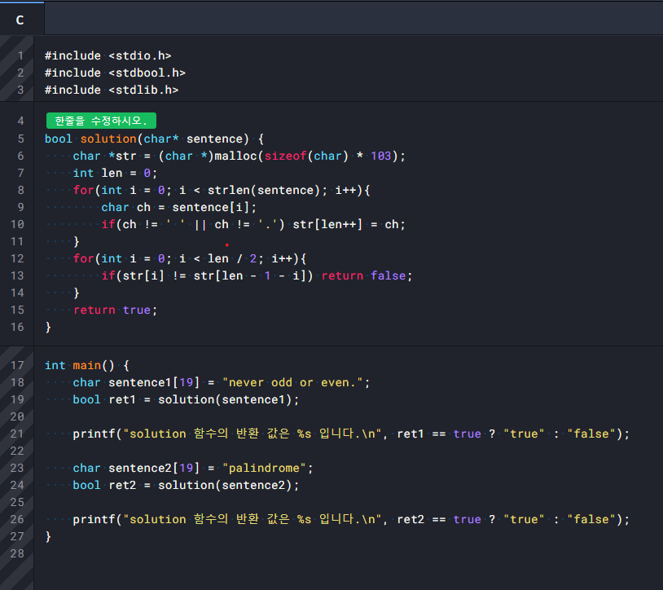Click the closing brace on line 16

coord(48,327)
